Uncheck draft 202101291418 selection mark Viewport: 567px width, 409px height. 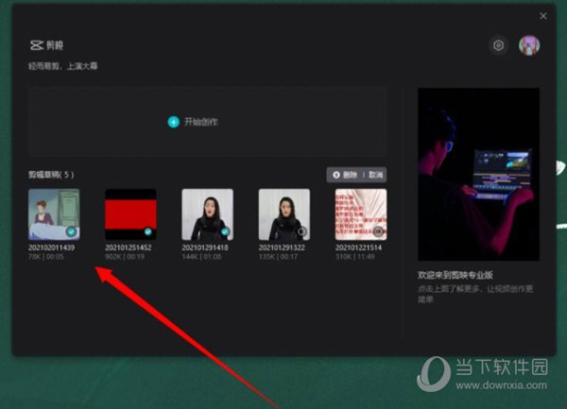(225, 231)
